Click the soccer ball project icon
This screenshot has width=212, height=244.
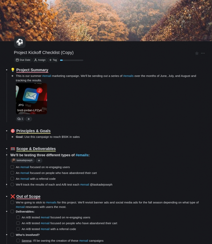click(x=20, y=42)
